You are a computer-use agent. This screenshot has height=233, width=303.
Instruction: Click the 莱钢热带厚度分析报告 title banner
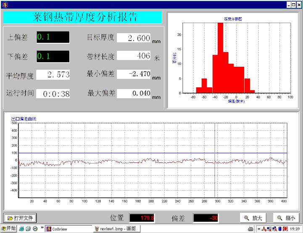click(82, 17)
